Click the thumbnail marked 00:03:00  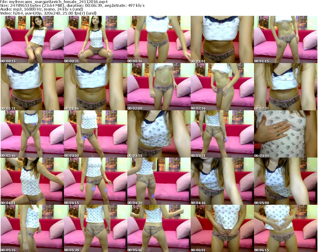click(96, 134)
